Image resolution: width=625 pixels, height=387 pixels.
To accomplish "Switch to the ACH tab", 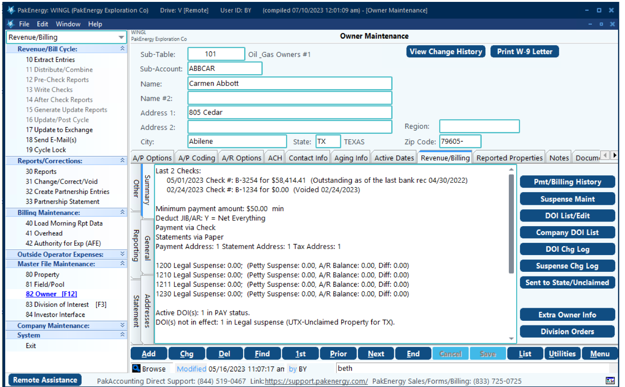I will point(274,157).
